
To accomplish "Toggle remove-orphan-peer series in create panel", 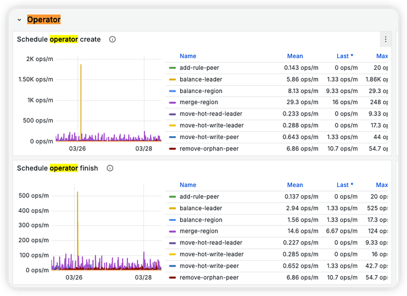I will click(209, 149).
